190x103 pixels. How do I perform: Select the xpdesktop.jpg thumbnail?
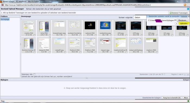point(105,25)
